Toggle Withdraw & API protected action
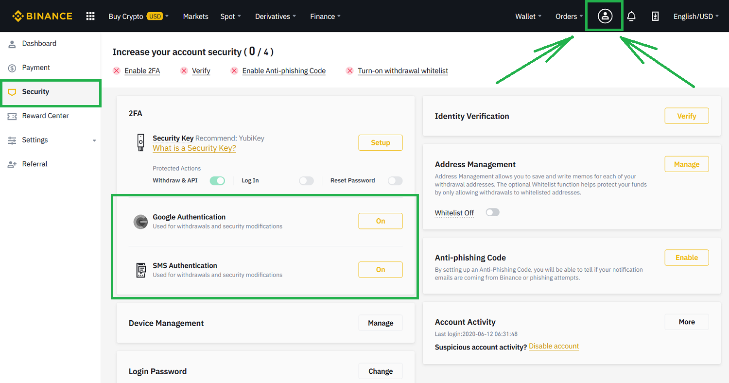Image resolution: width=729 pixels, height=383 pixels. (x=217, y=181)
